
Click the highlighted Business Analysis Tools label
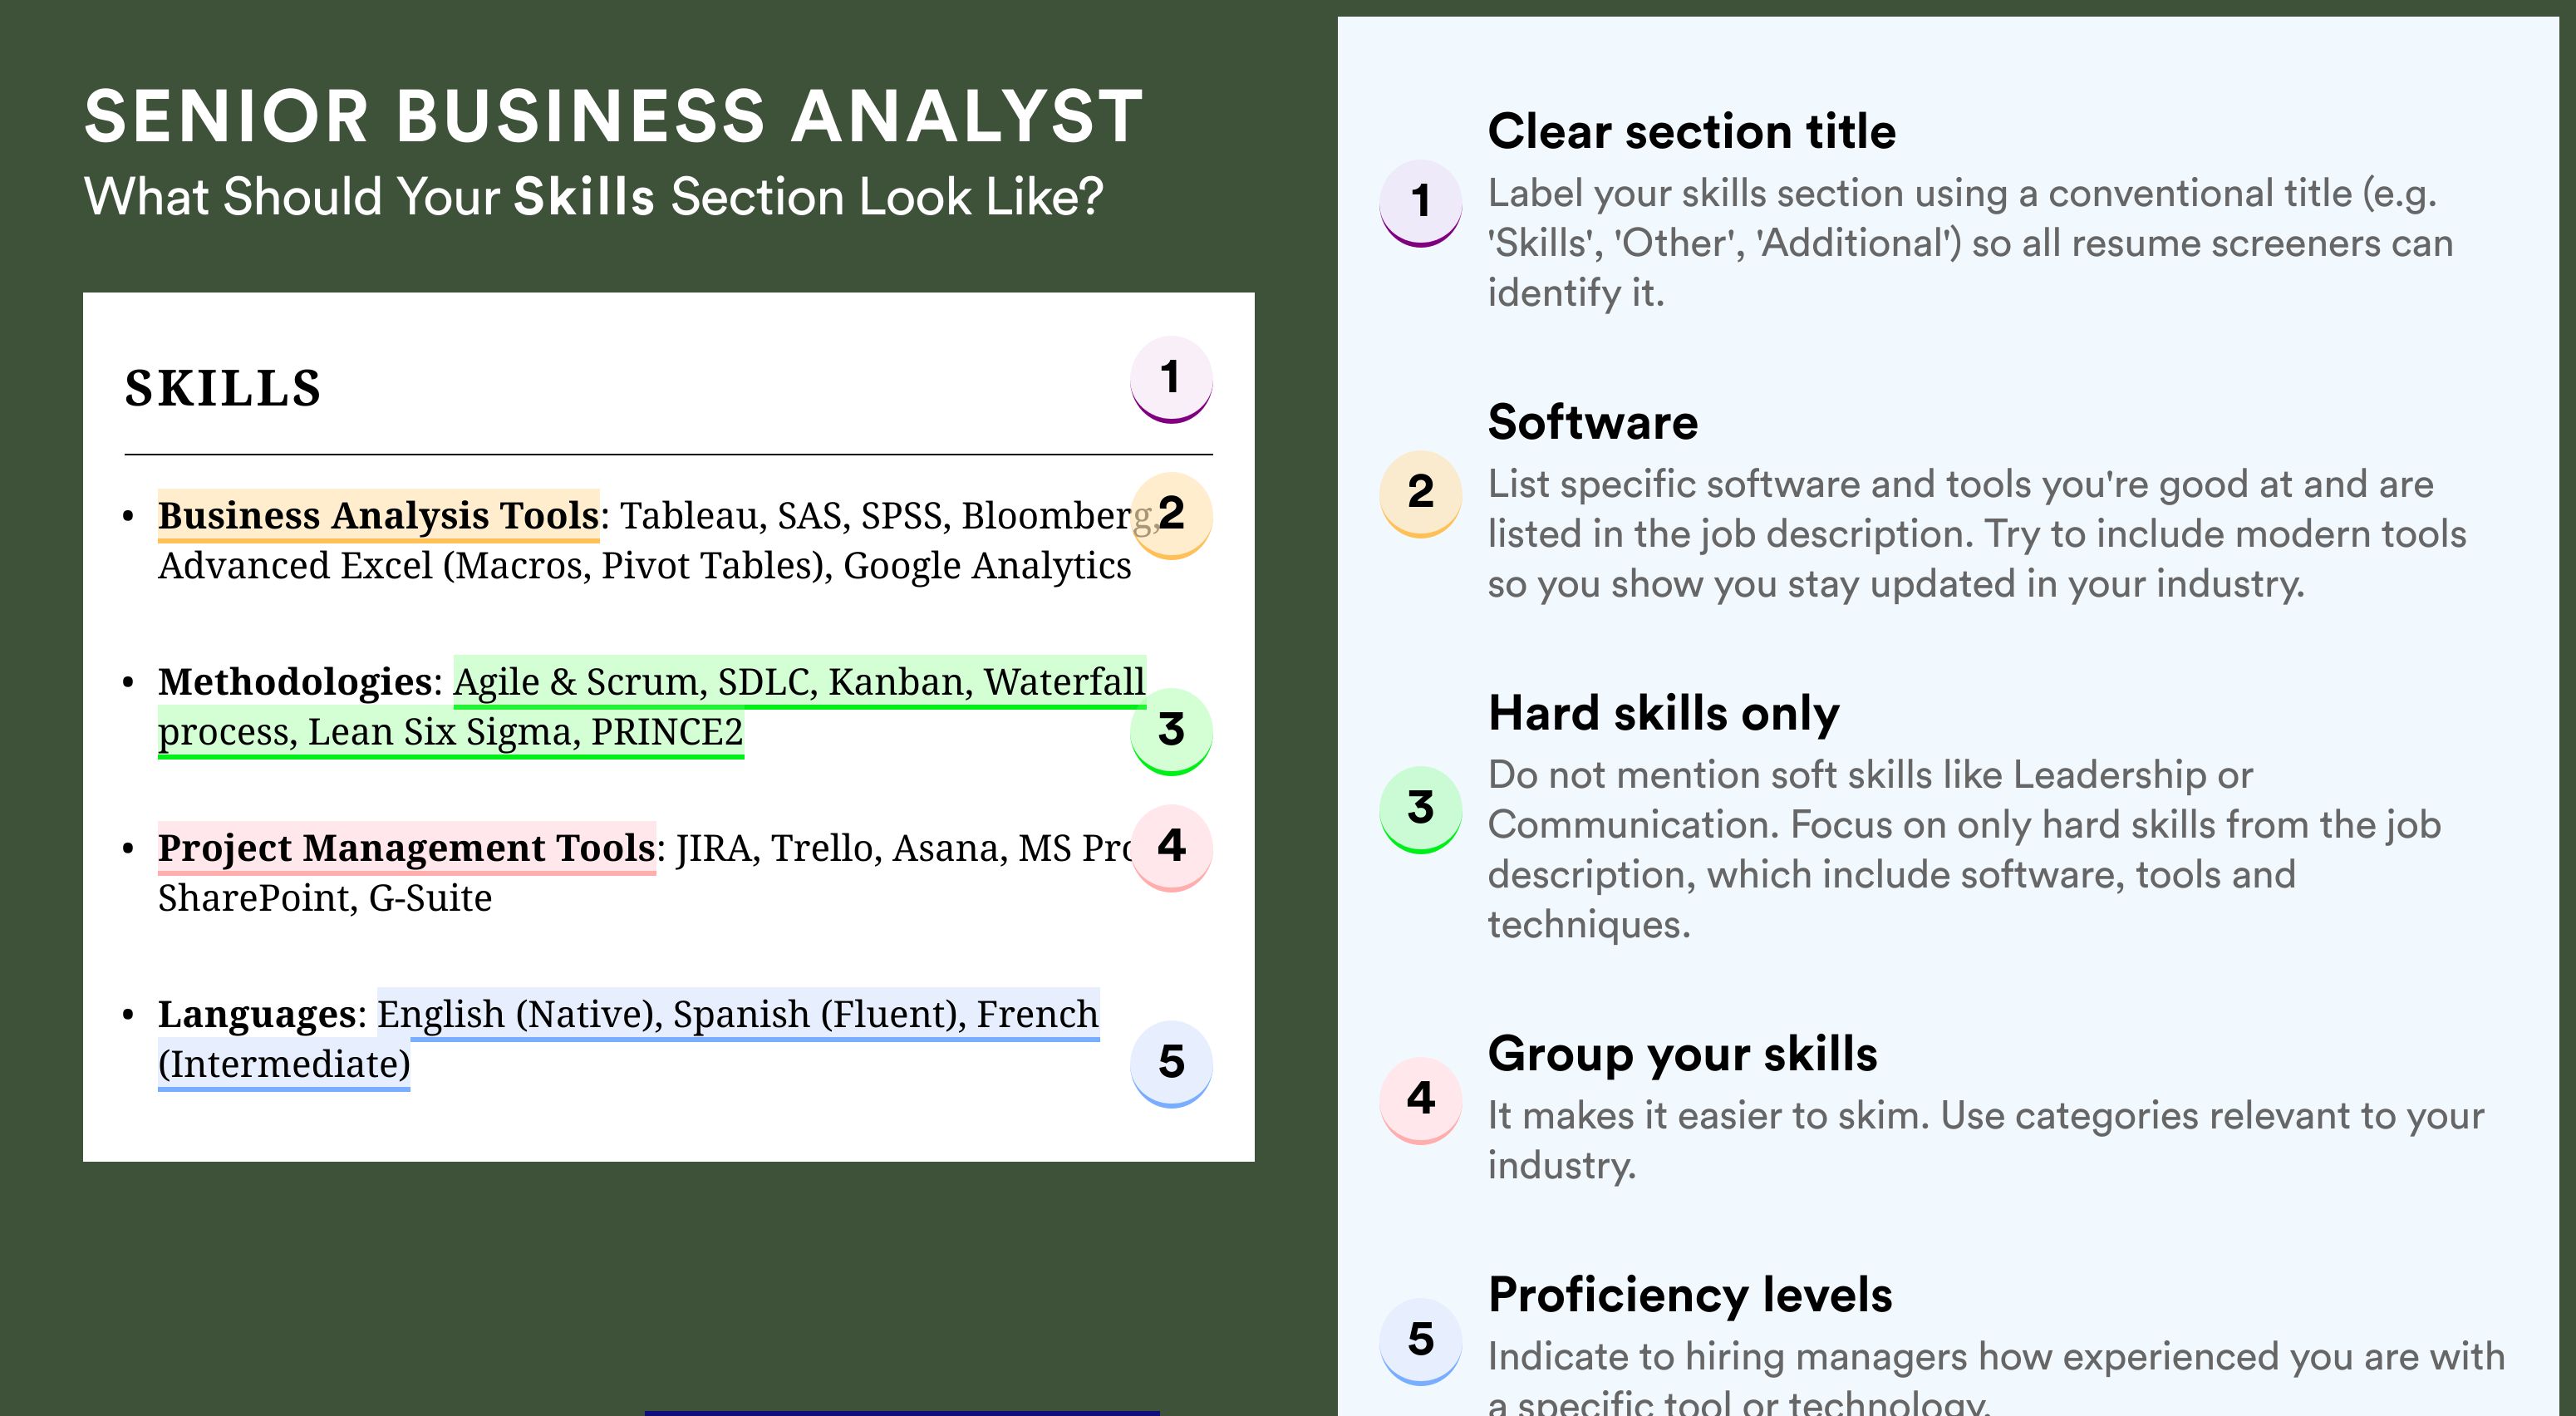pos(378,516)
